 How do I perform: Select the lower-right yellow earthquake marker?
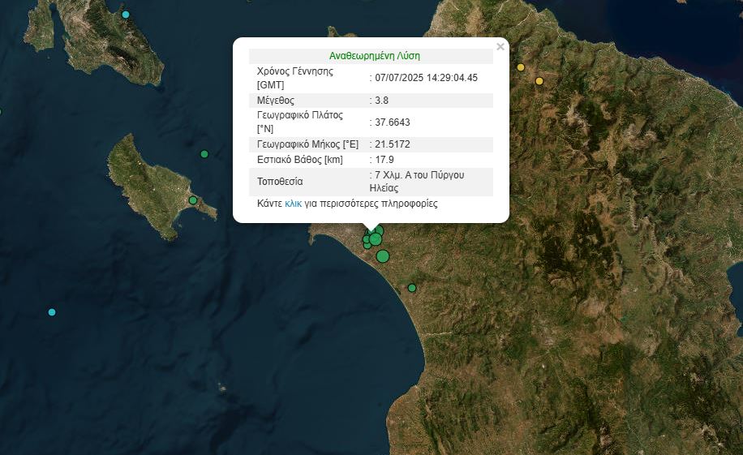539,81
